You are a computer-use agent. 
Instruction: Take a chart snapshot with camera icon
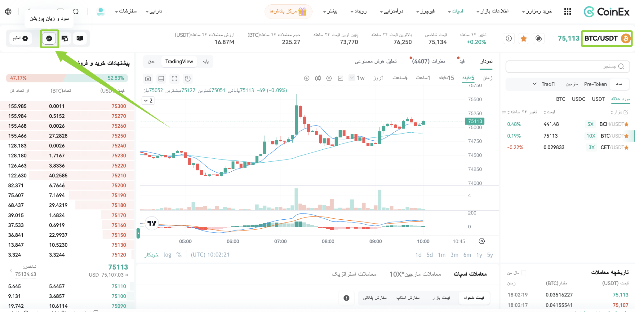(148, 79)
